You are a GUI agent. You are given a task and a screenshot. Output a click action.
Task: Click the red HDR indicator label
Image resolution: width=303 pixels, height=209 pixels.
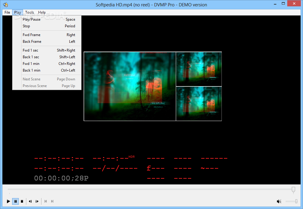point(132,157)
